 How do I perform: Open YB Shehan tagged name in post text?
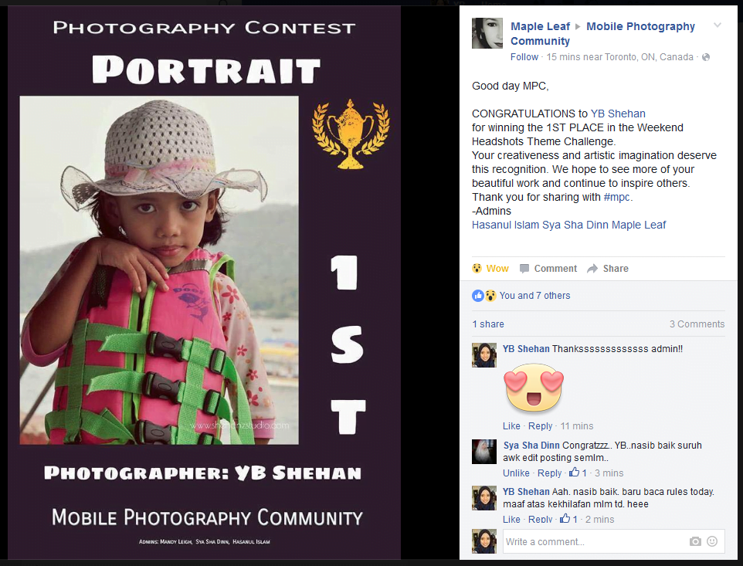618,114
